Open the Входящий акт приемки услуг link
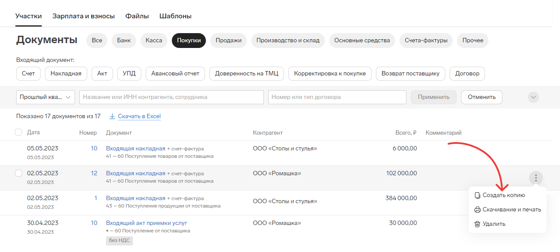Viewport: 560px width, 252px height. pos(147,223)
